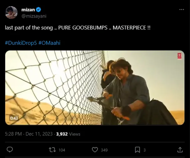Click the reply speech bubble icon
The height and width of the screenshot is (158, 190).
pos(10,150)
